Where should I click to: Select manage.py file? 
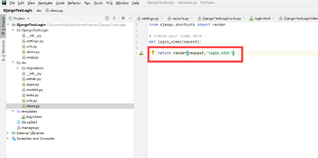tap(30, 128)
